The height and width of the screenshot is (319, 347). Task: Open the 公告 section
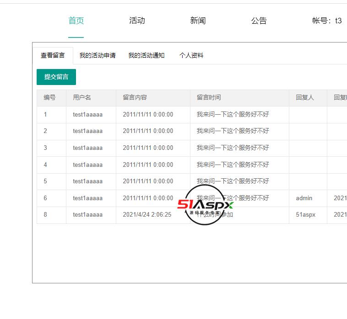point(259,21)
